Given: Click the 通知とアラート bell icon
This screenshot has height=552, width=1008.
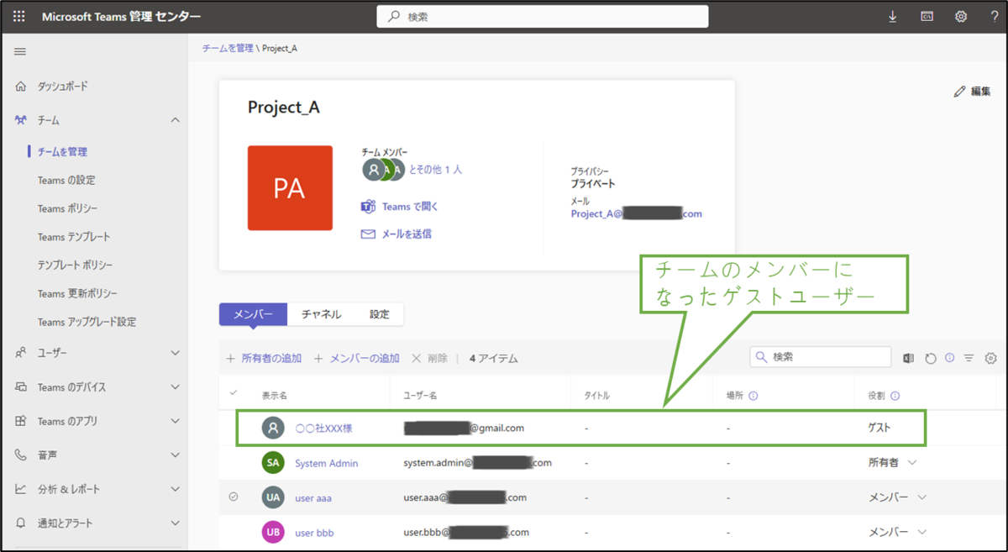Looking at the screenshot, I should click(x=21, y=523).
